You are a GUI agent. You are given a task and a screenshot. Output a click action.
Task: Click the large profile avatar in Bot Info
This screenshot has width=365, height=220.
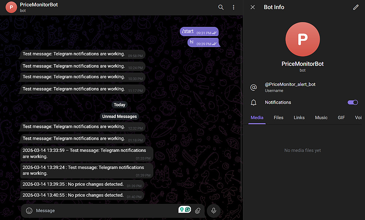pos(303,39)
